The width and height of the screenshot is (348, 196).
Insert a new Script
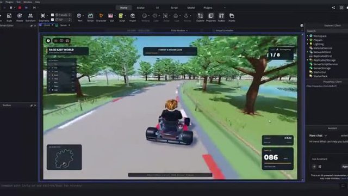[121, 17]
